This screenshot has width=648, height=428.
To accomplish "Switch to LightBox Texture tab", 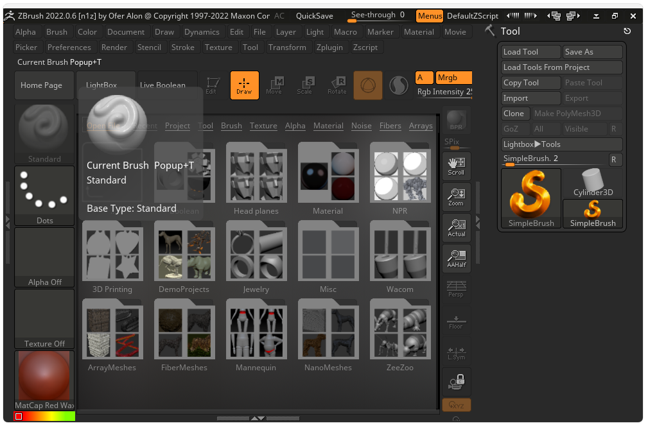I will pyautogui.click(x=263, y=126).
